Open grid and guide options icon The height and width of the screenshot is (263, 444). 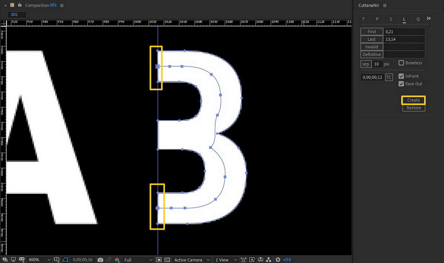57,260
